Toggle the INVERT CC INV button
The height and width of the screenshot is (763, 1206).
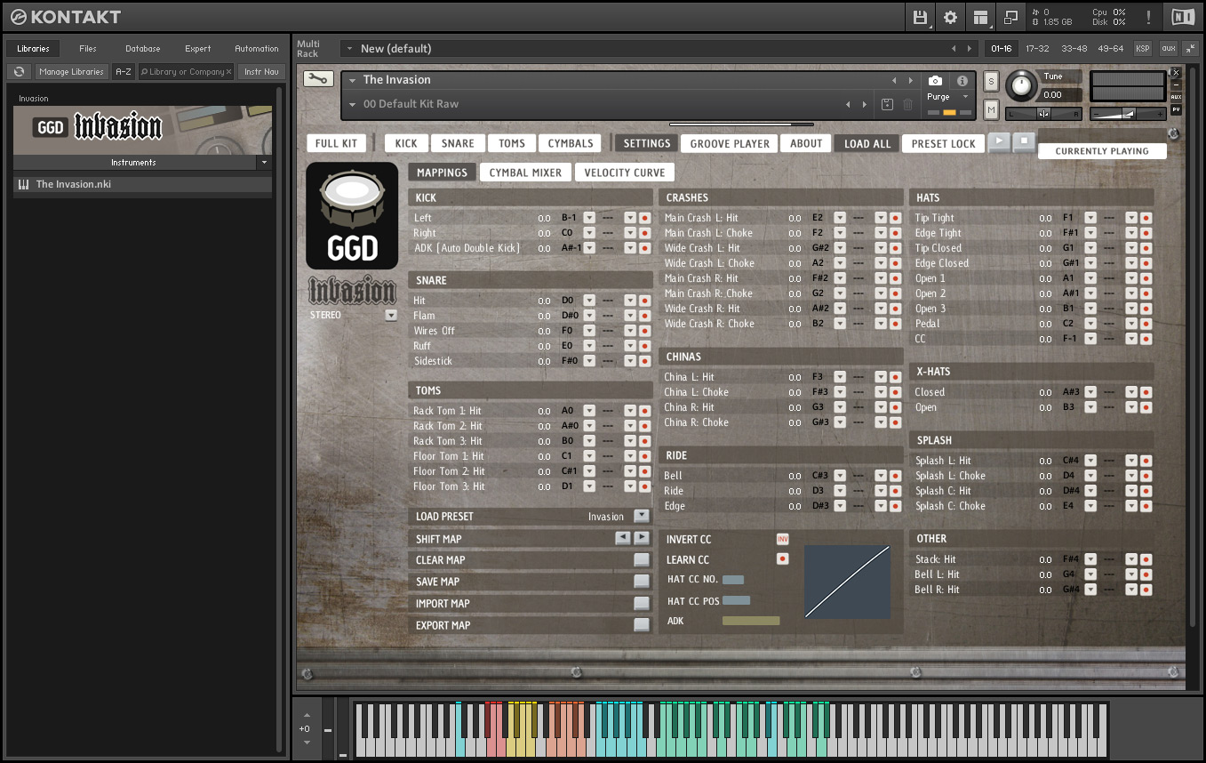point(782,540)
